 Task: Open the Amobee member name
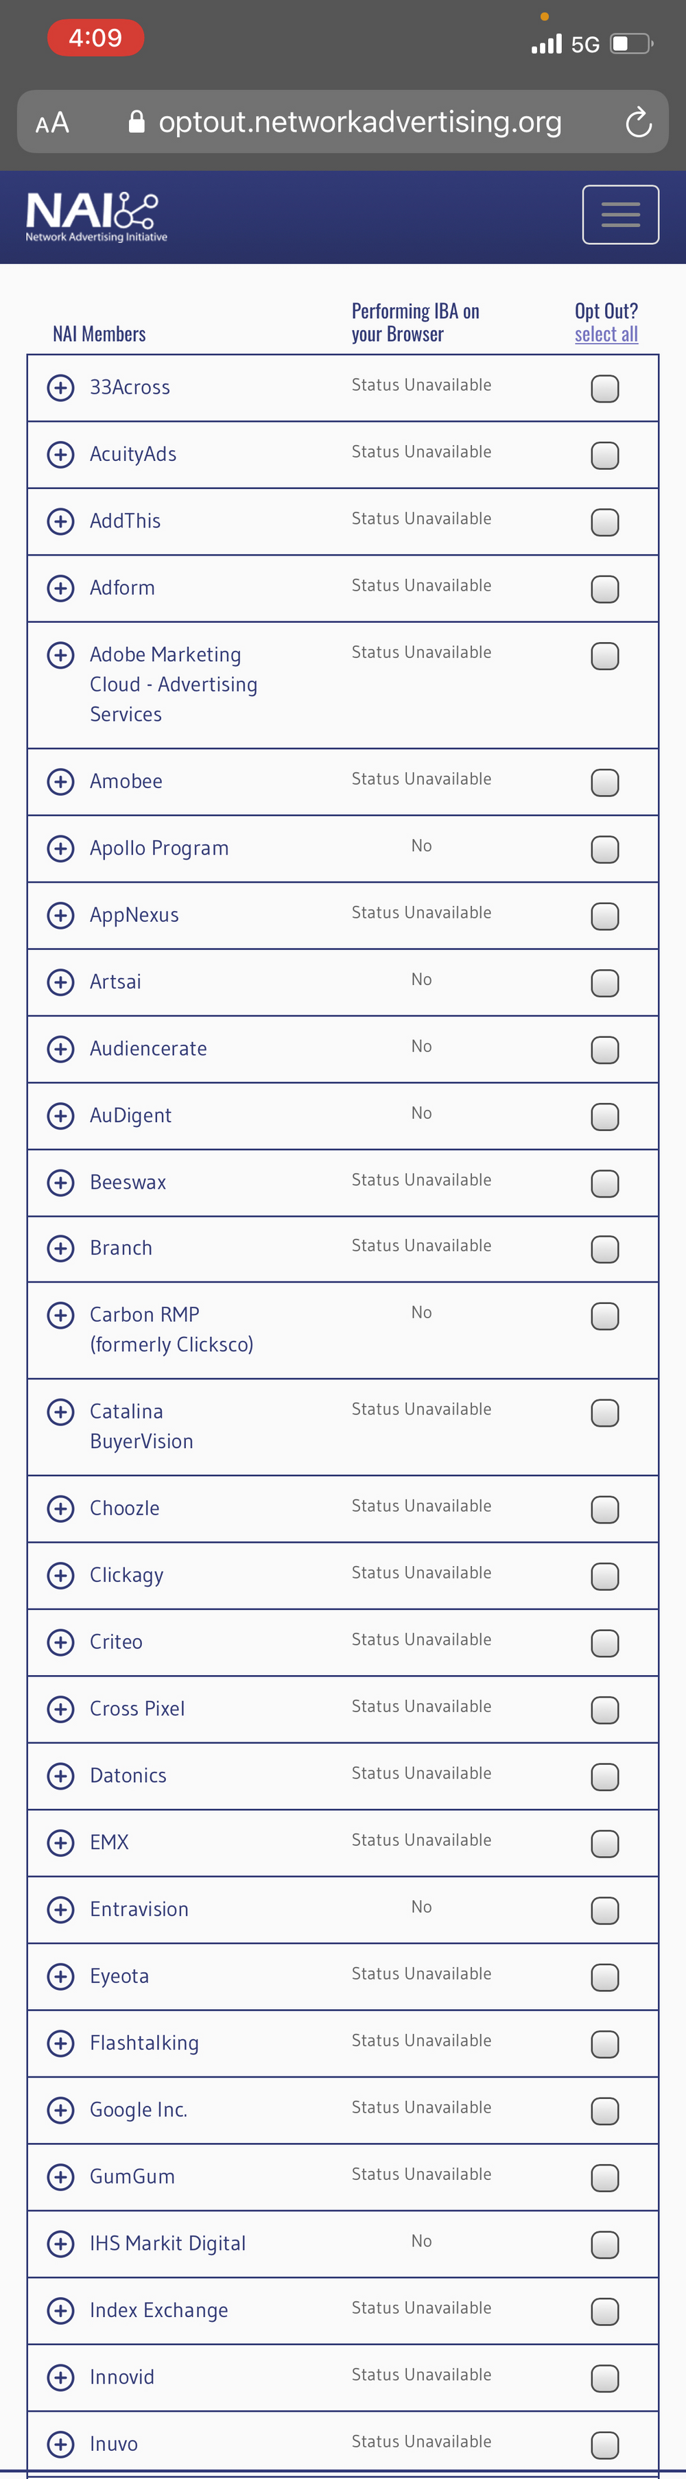click(x=126, y=781)
